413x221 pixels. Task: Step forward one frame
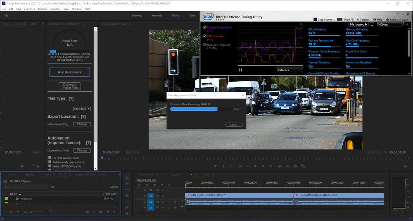[263, 166]
